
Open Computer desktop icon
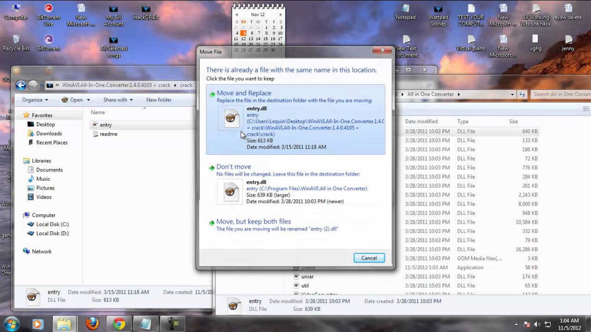[x=16, y=12]
